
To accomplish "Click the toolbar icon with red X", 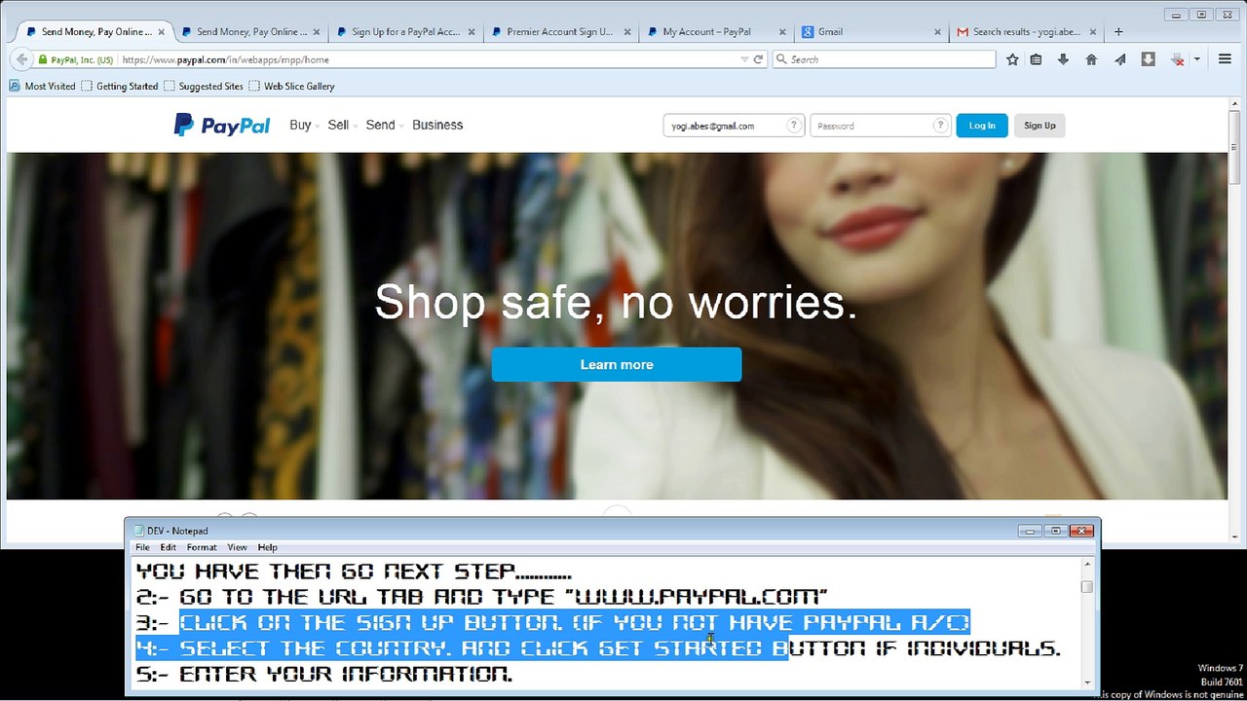I will tap(1178, 59).
